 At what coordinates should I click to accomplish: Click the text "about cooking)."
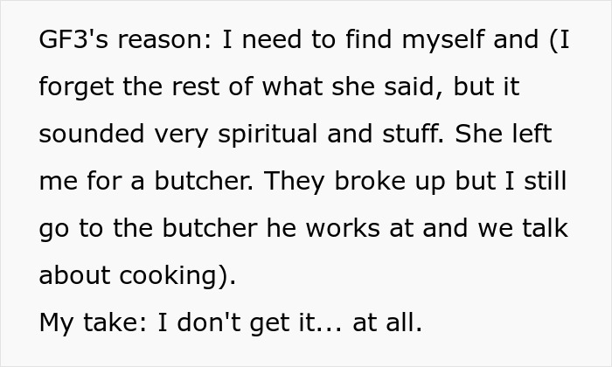coord(138,275)
